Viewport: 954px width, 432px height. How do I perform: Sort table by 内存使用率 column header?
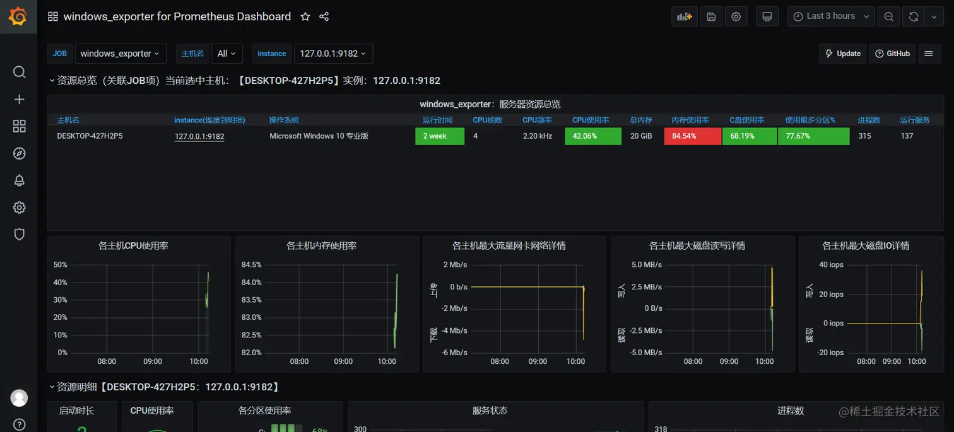pyautogui.click(x=690, y=120)
